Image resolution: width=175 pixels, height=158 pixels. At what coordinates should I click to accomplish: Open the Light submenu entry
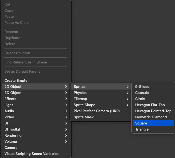click(x=36, y=105)
